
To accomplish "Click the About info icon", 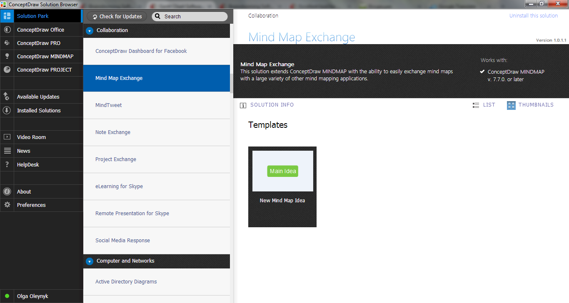I will pyautogui.click(x=7, y=192).
